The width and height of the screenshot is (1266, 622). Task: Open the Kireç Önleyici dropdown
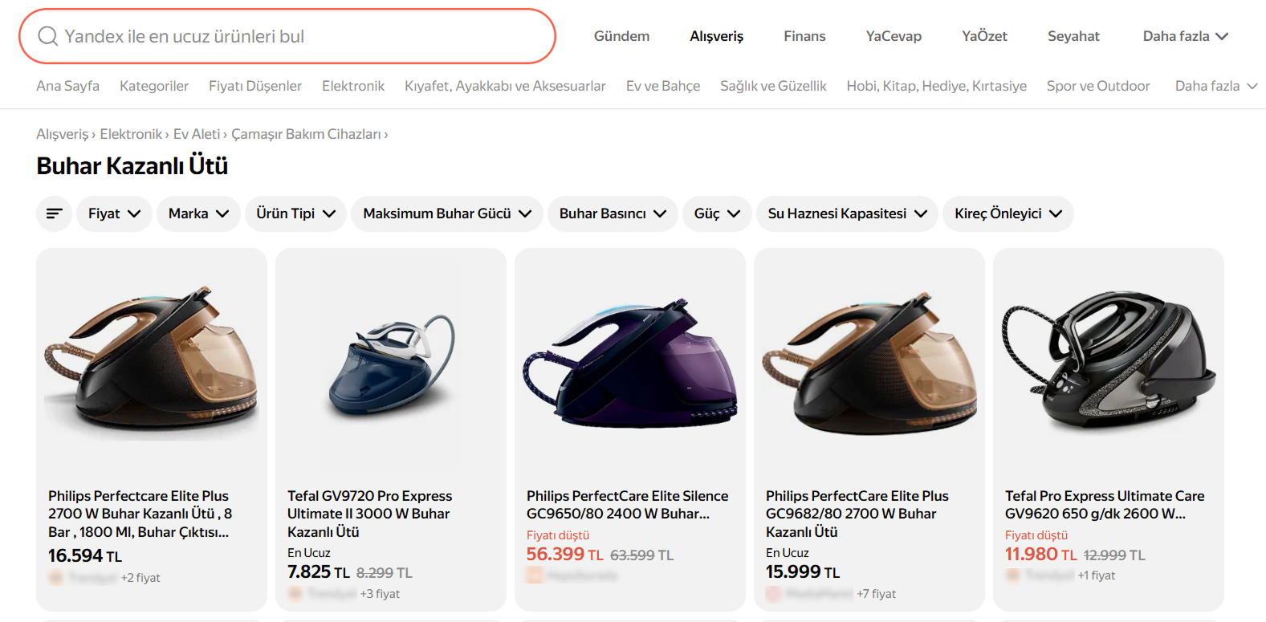coord(1008,213)
